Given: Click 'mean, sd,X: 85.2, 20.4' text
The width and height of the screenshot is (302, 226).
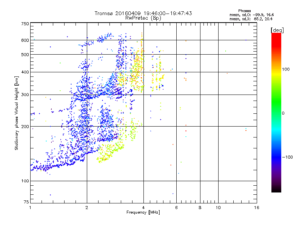Looking at the screenshot, I should [251, 19].
